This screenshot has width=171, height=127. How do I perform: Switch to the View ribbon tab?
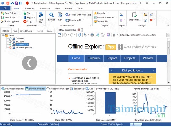tap(57, 8)
